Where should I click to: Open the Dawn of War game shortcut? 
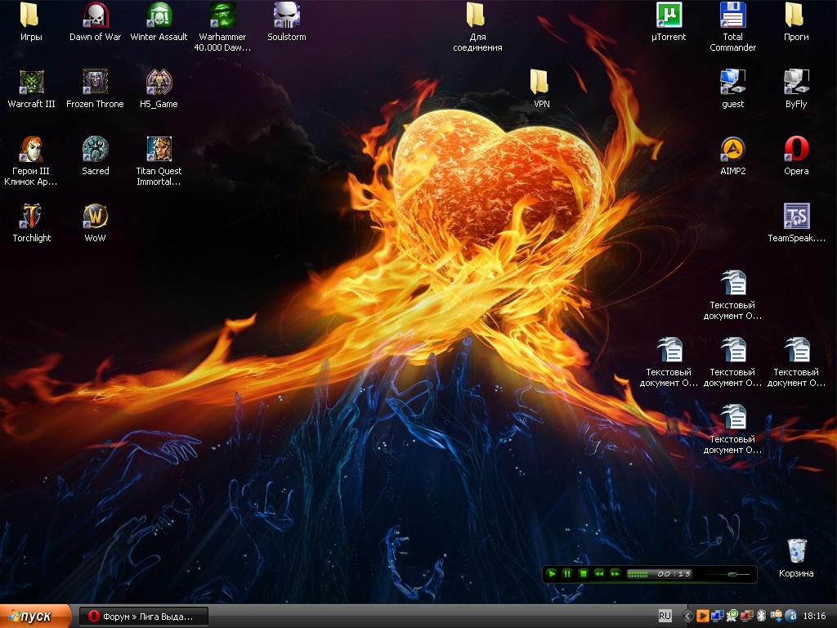pyautogui.click(x=96, y=16)
